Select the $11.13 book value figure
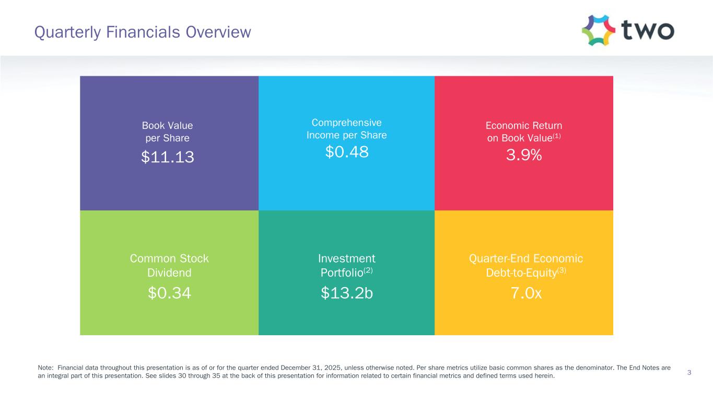Screen dimensions: 713x401 point(167,156)
